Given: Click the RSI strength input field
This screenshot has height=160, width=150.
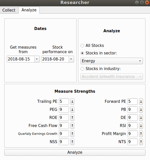Looking at the screenshot, I should point(133,126).
